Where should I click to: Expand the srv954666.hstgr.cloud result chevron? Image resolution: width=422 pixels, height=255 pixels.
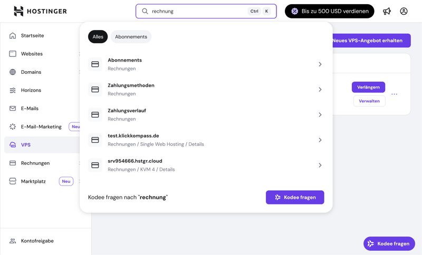click(320, 165)
